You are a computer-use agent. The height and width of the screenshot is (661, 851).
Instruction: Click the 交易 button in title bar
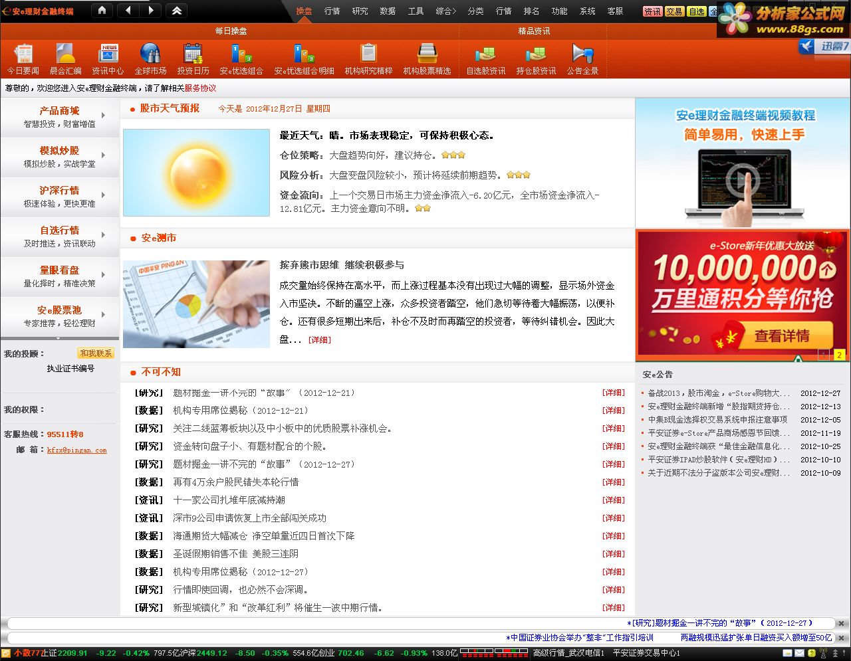click(674, 11)
